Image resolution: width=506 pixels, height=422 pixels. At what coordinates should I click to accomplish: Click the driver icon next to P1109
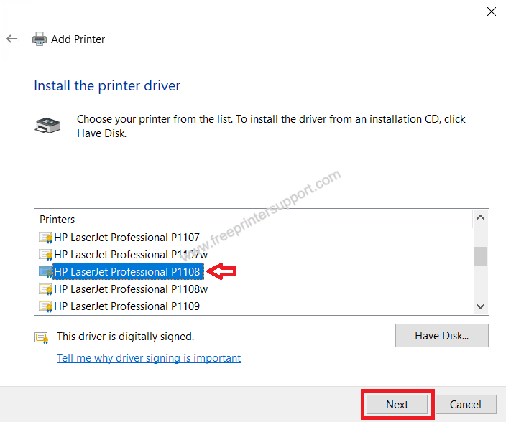tap(46, 306)
